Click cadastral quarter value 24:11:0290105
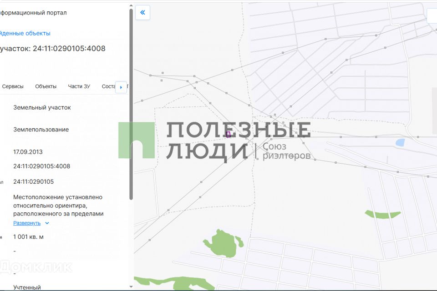The image size is (437, 291). point(33,182)
